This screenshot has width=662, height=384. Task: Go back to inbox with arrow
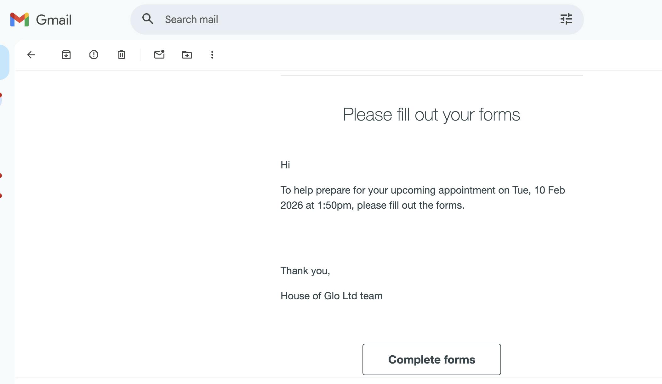click(x=31, y=55)
